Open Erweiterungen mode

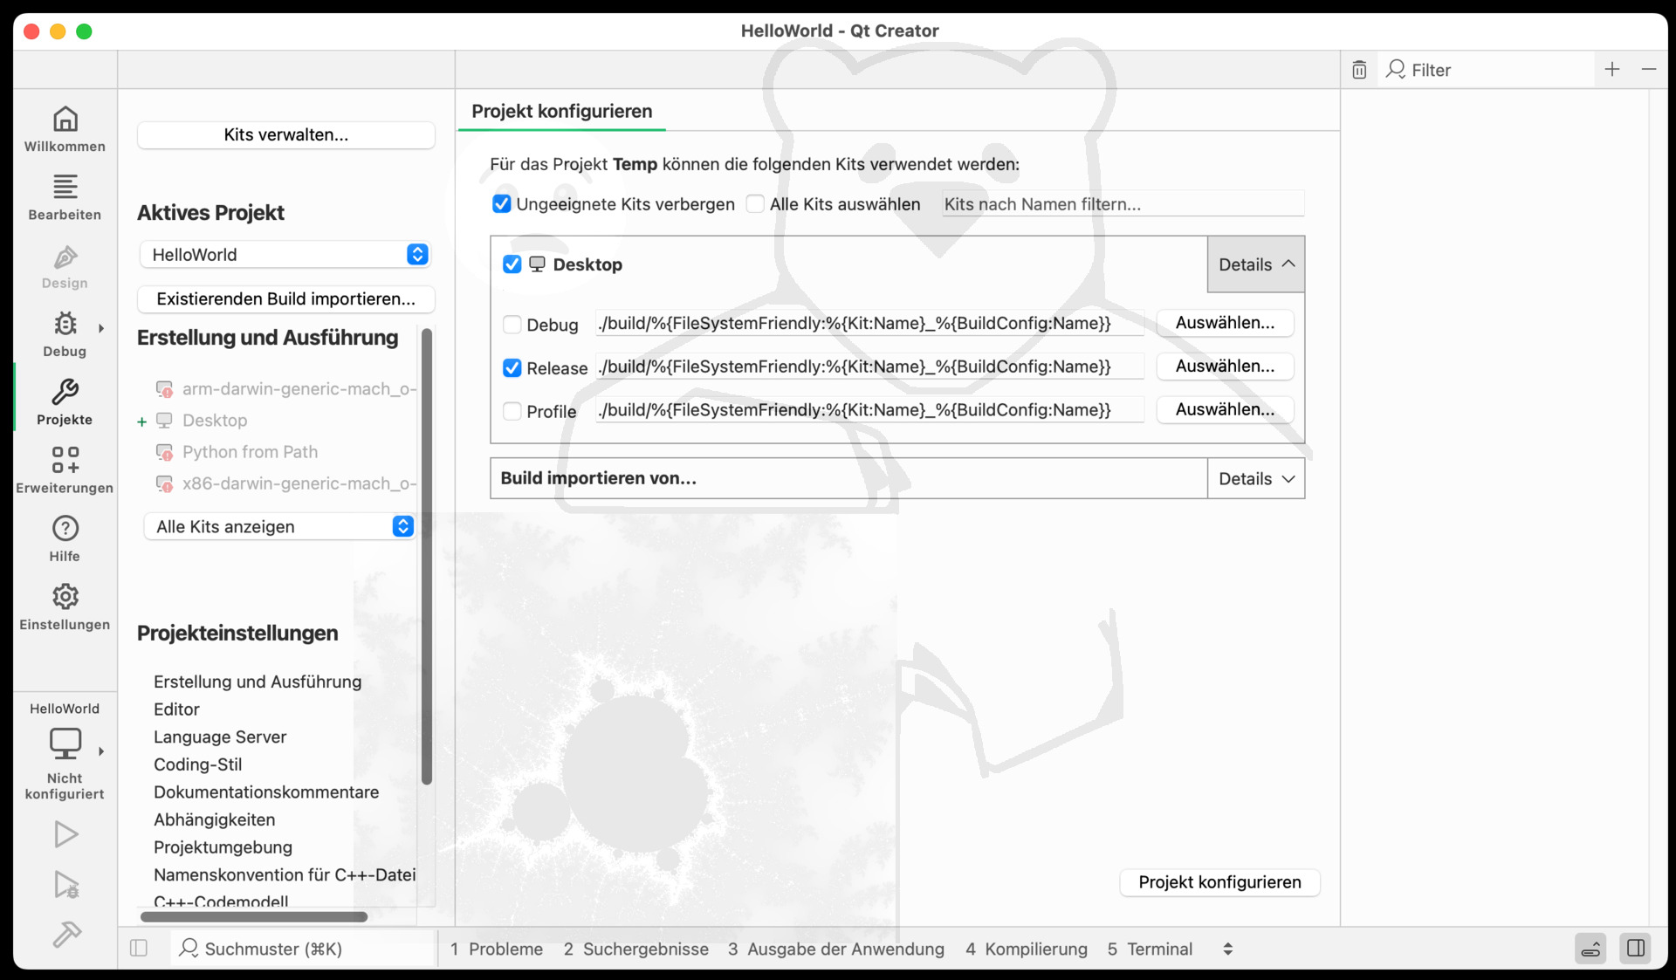[65, 470]
